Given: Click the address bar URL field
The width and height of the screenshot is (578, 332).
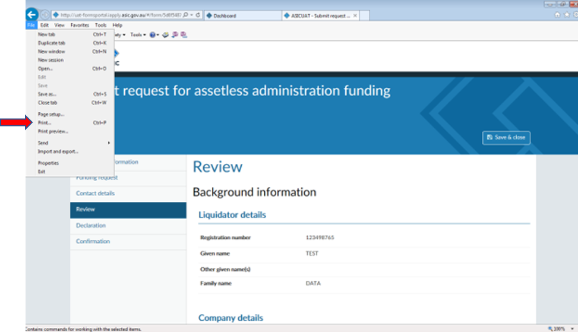Looking at the screenshot, I should click(121, 15).
